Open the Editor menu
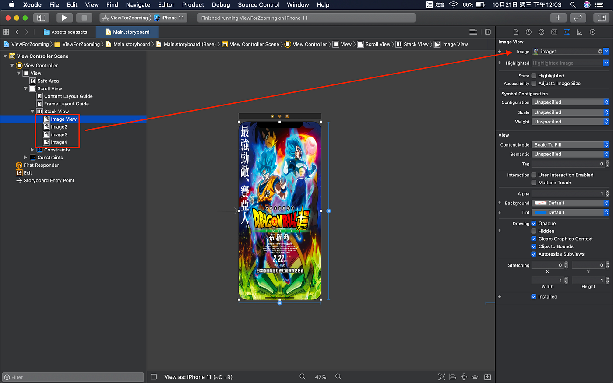This screenshot has width=613, height=383. [166, 5]
